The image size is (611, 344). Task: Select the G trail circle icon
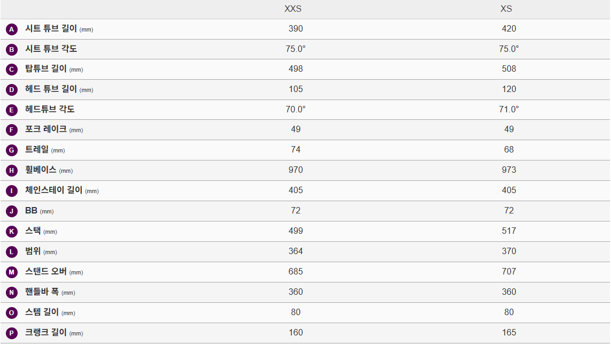[x=12, y=150]
